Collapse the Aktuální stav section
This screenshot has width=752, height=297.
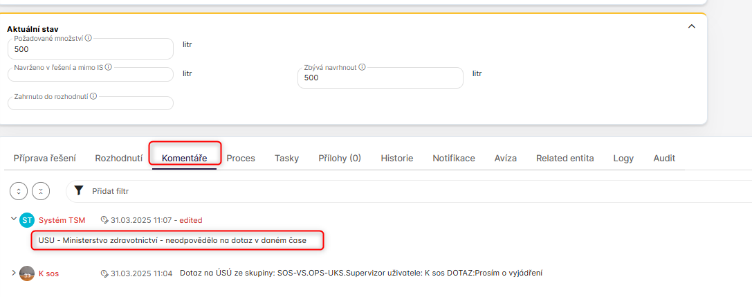coord(691,27)
